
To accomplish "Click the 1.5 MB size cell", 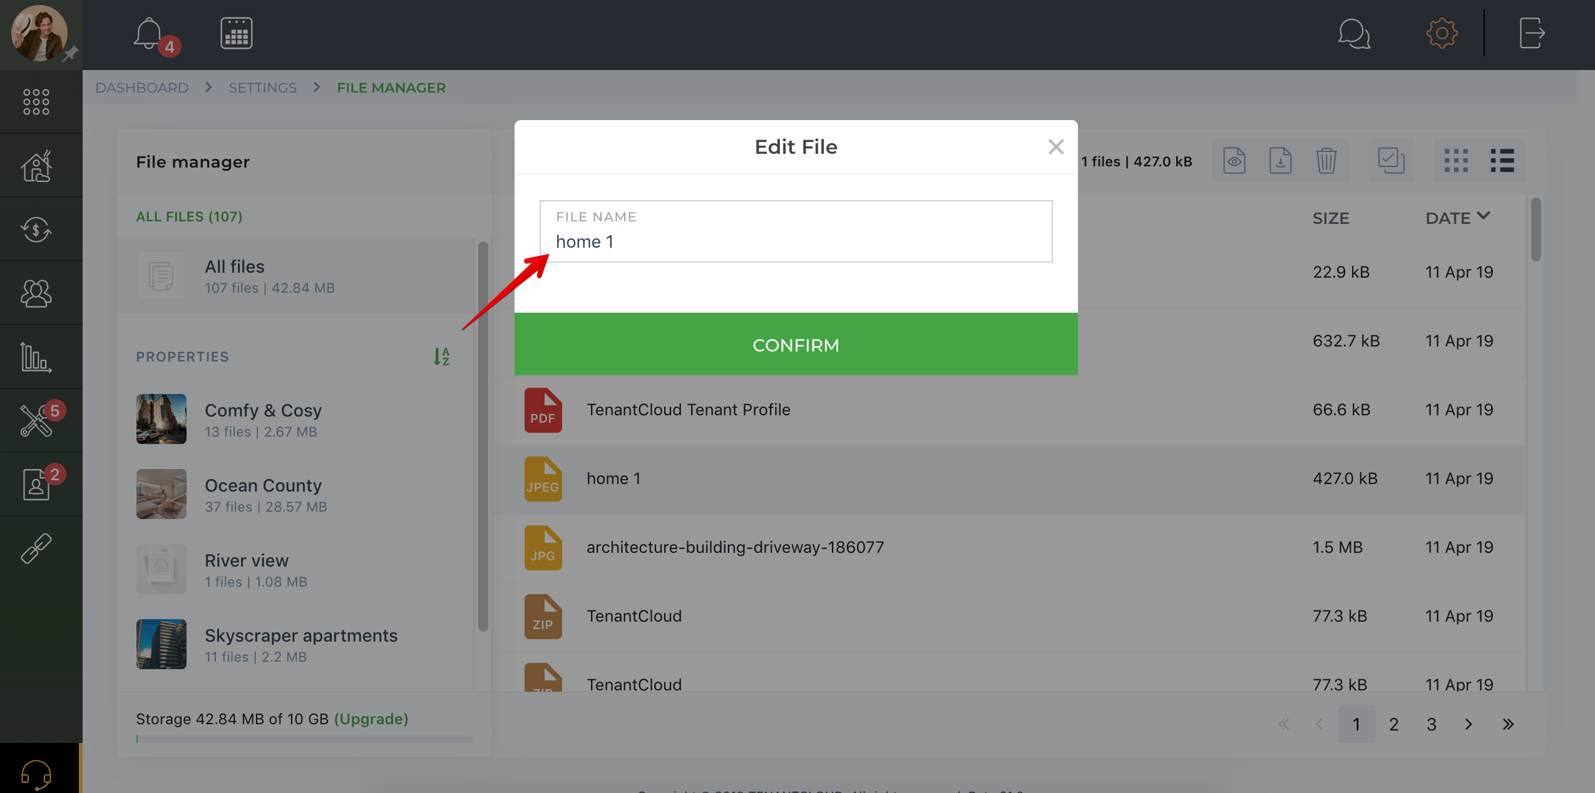I will click(1338, 548).
